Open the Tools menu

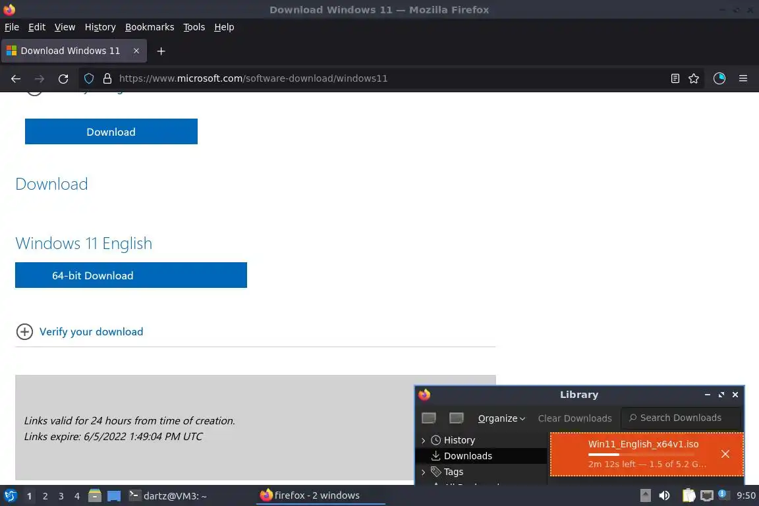(194, 27)
